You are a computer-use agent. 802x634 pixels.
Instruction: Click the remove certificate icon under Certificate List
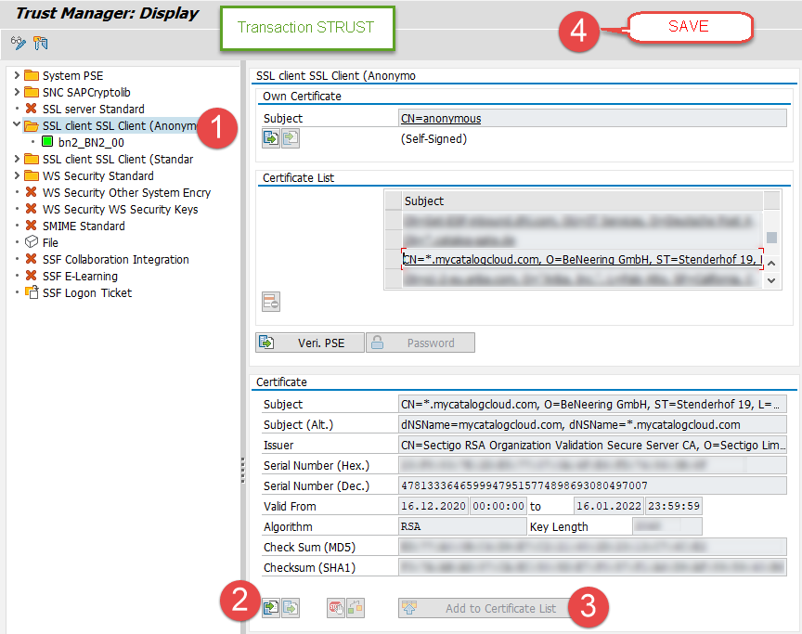tap(271, 301)
